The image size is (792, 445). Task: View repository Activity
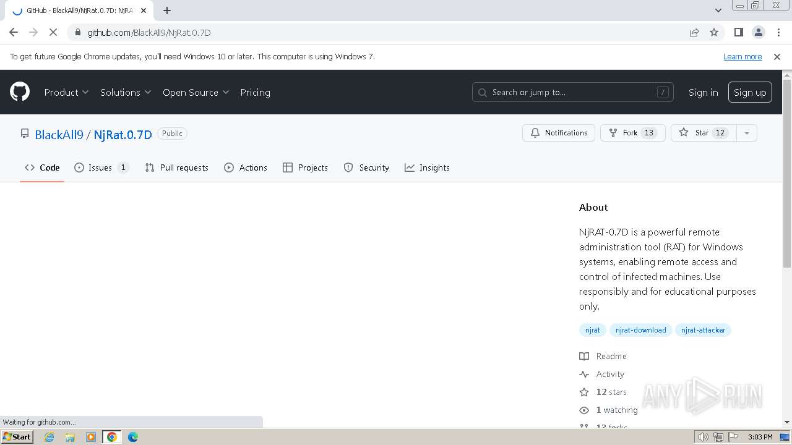(x=602, y=374)
